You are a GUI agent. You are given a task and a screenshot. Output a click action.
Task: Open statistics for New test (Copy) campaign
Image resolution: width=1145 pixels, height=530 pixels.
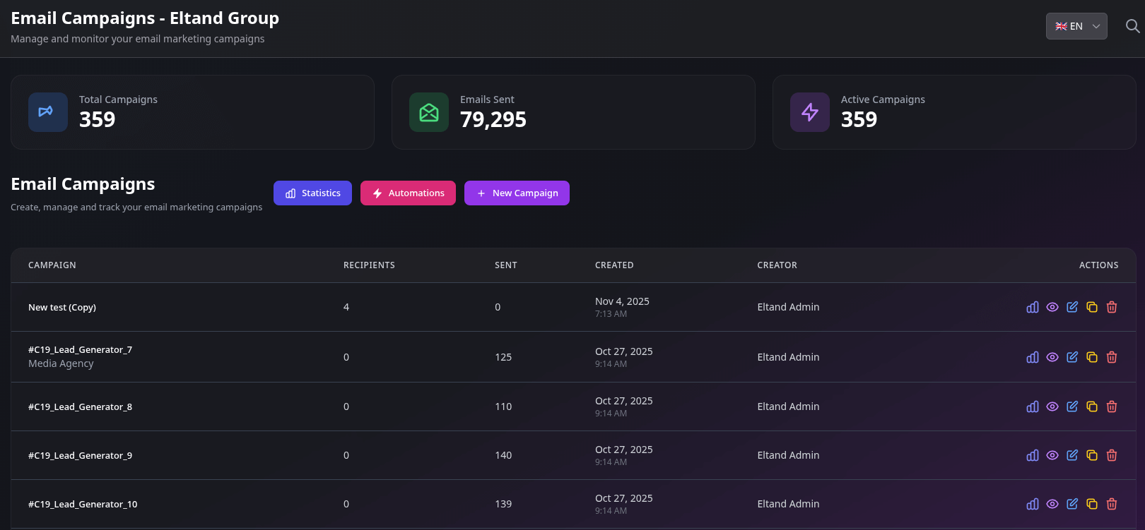pos(1033,307)
